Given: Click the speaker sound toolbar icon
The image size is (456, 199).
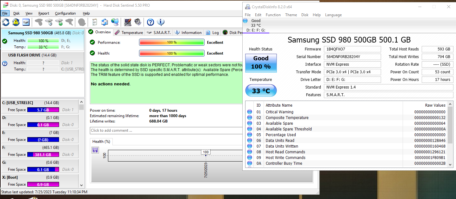Looking at the screenshot, I should click(x=137, y=22).
